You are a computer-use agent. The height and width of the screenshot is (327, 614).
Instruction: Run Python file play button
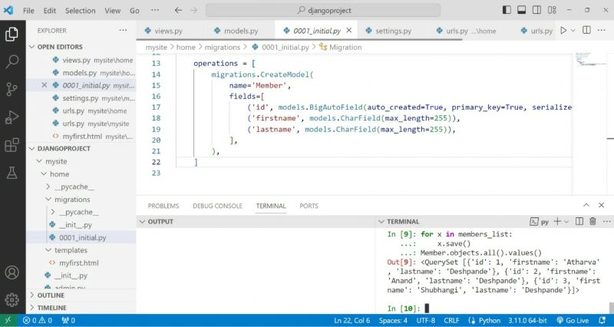[x=563, y=30]
